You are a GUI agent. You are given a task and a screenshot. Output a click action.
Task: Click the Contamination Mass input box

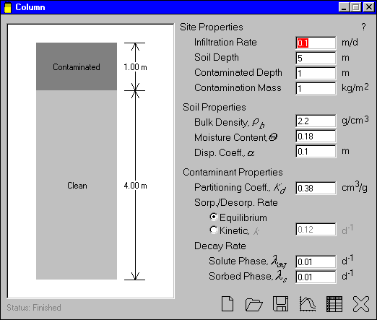click(x=316, y=88)
